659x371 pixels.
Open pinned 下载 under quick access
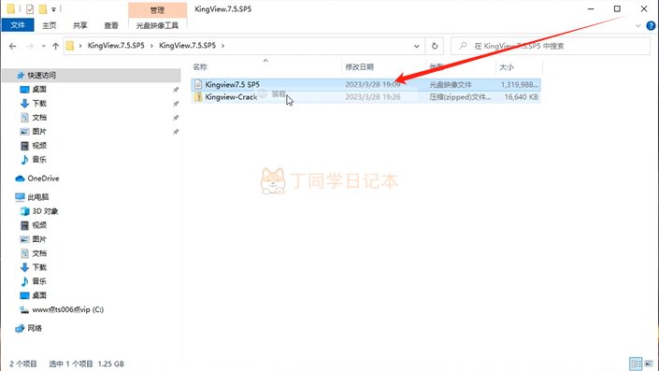39,104
